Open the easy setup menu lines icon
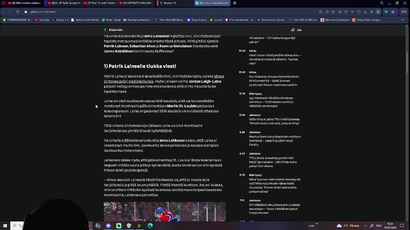410x230 pixels. pos(372,12)
